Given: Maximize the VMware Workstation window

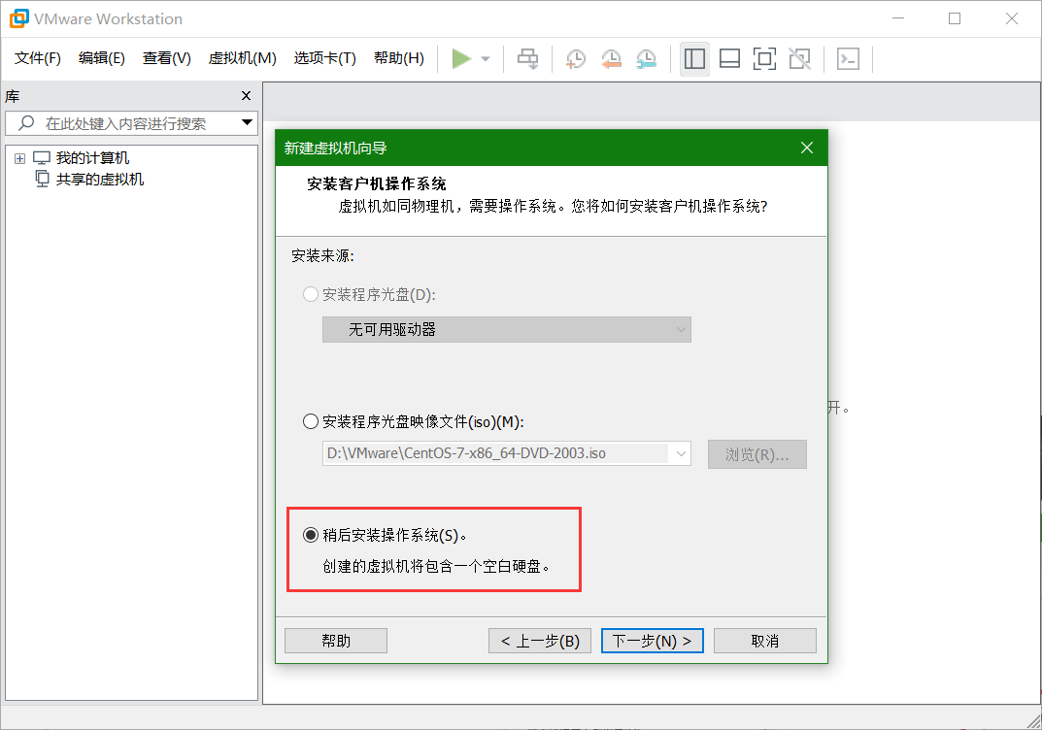Looking at the screenshot, I should [955, 18].
